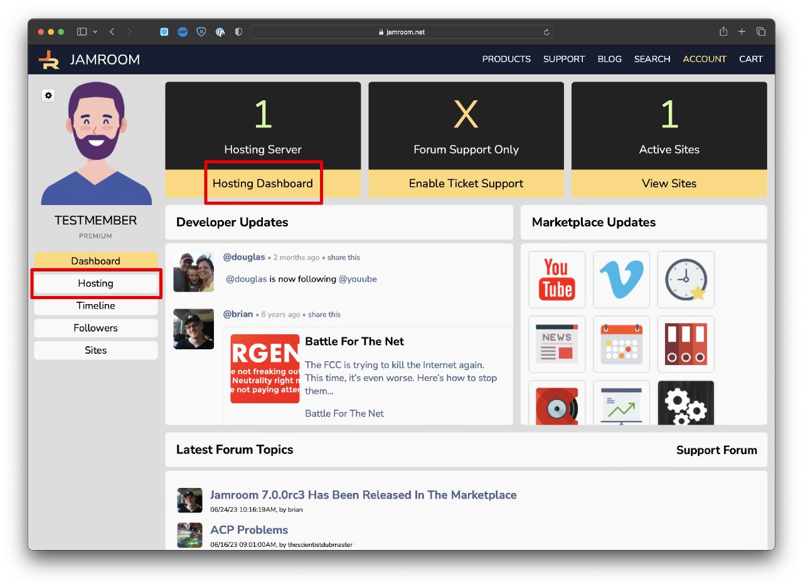Click the profile settings gear icon
The image size is (803, 587).
[x=48, y=95]
